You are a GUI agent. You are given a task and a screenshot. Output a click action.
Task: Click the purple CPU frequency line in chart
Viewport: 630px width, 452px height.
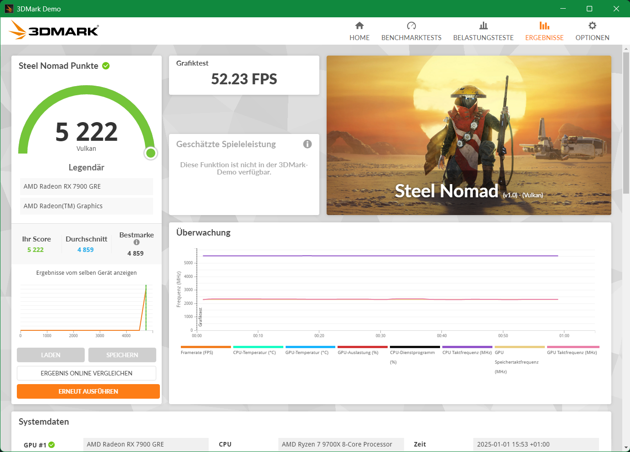pos(380,256)
